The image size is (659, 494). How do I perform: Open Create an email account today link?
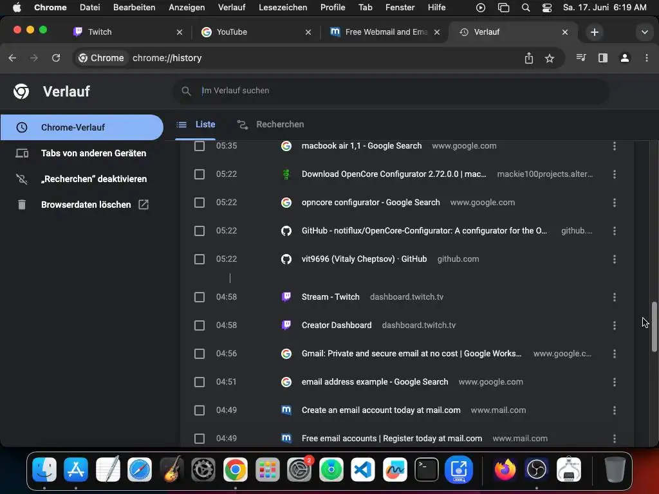pos(381,410)
